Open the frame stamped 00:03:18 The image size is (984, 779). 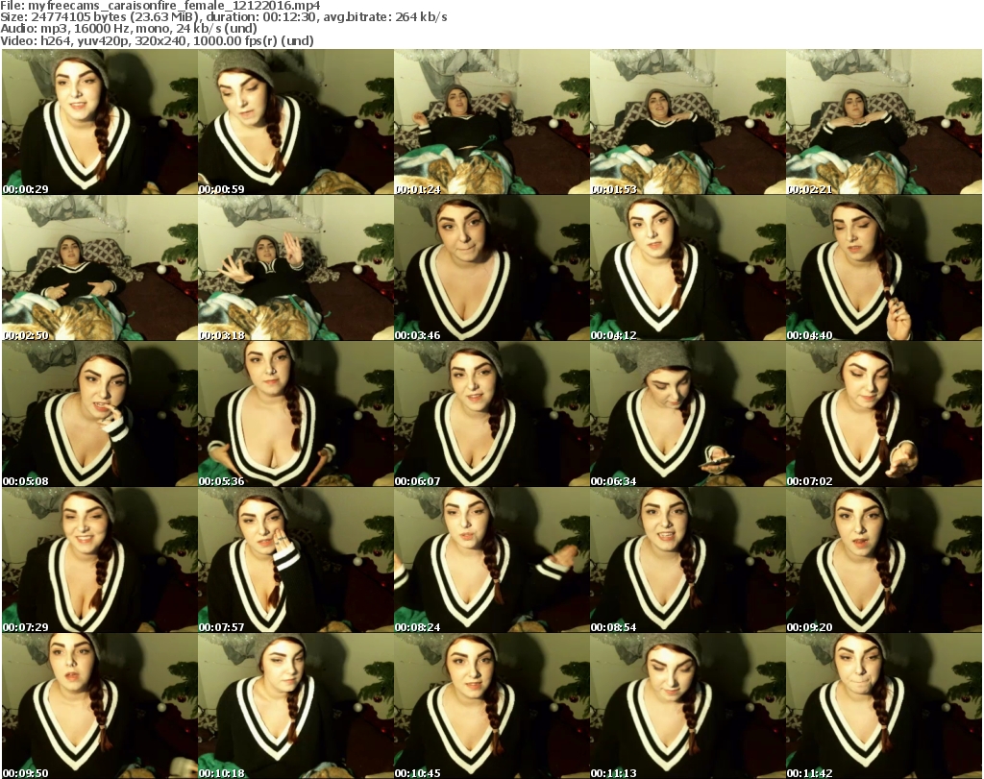pyautogui.click(x=296, y=268)
